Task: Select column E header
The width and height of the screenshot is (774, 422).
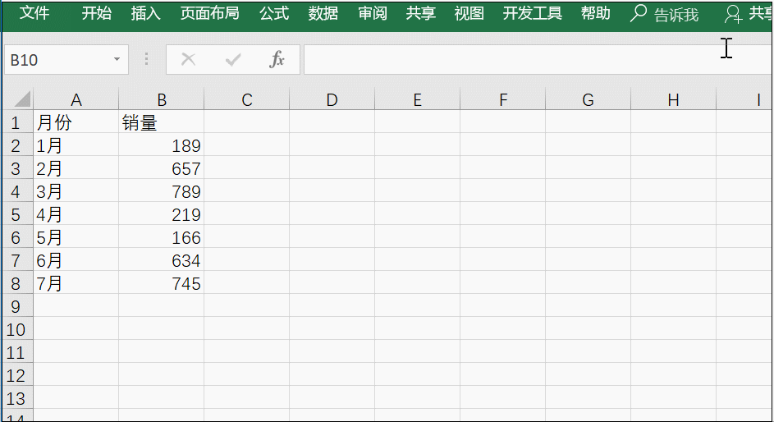Action: coord(418,99)
